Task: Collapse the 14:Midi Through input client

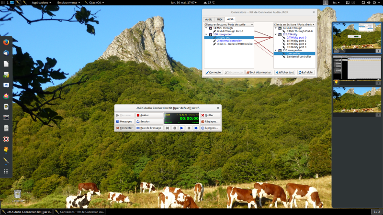Action: coord(276,28)
